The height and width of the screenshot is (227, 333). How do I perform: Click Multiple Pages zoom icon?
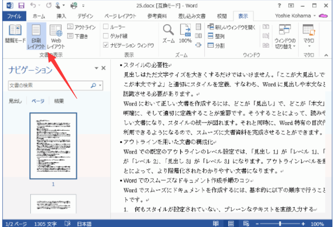(198, 36)
